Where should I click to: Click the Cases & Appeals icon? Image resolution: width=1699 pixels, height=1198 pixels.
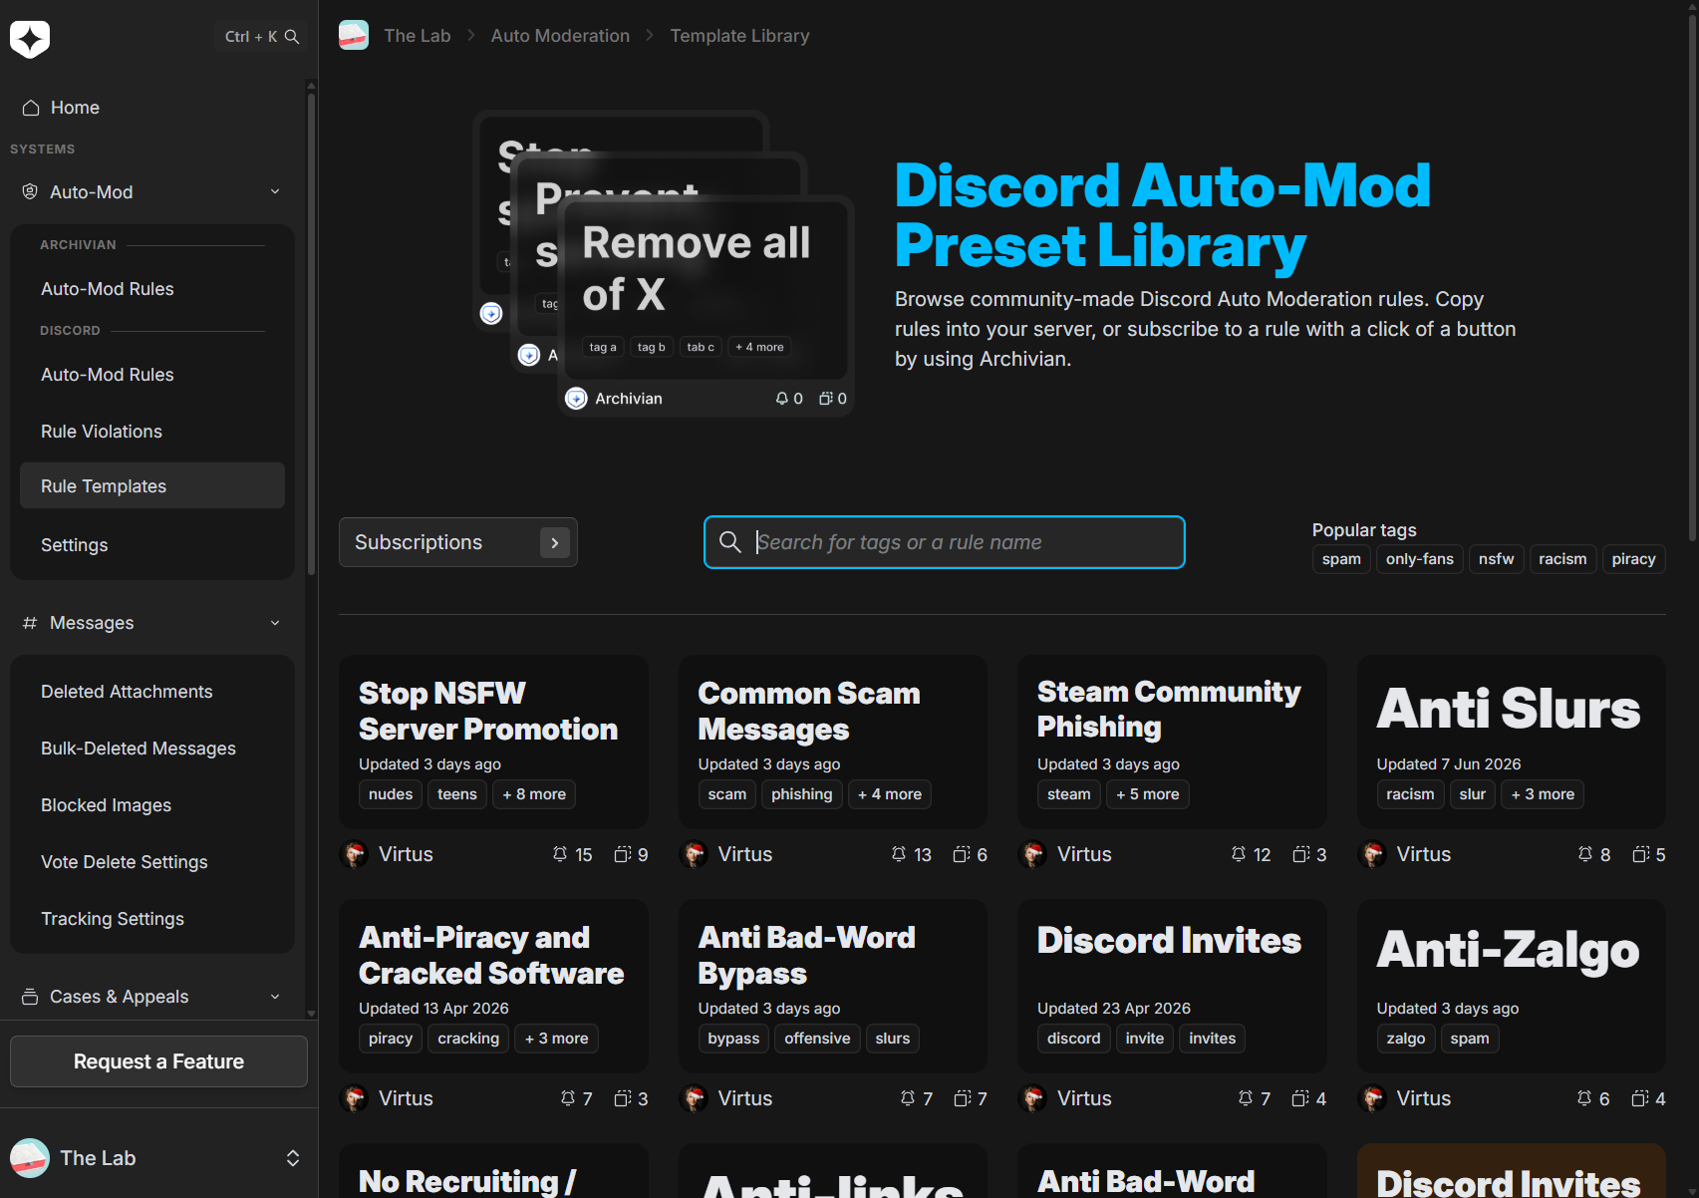30,997
